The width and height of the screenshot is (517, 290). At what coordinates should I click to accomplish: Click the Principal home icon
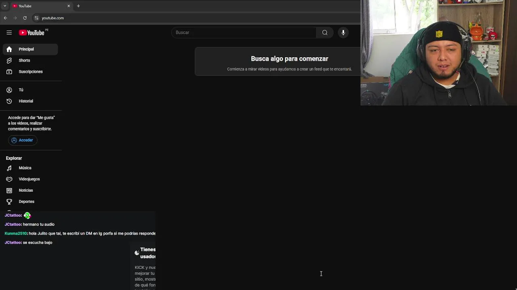[9, 49]
